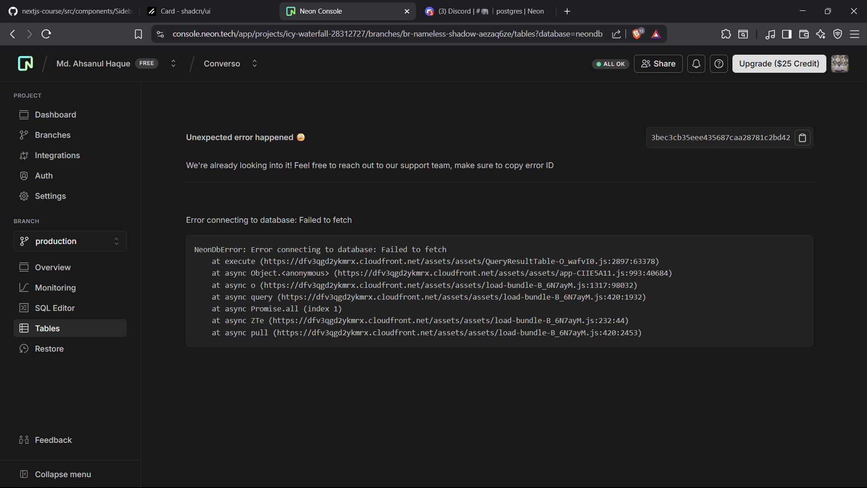This screenshot has width=867, height=488.
Task: Click Upgrade ($25 Credit) button
Action: 779,64
